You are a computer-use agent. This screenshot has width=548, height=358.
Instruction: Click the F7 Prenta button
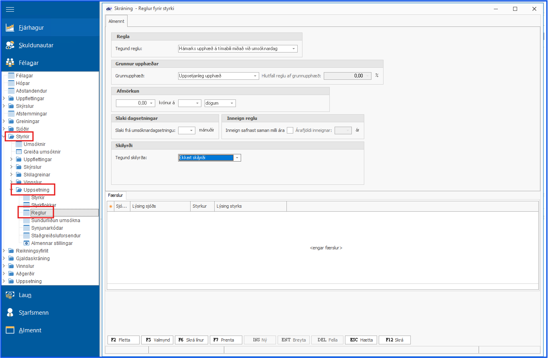226,340
